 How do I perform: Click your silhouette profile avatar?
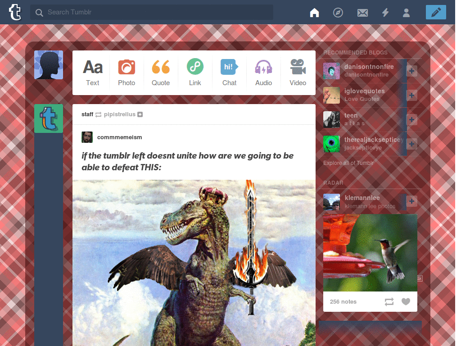(49, 65)
